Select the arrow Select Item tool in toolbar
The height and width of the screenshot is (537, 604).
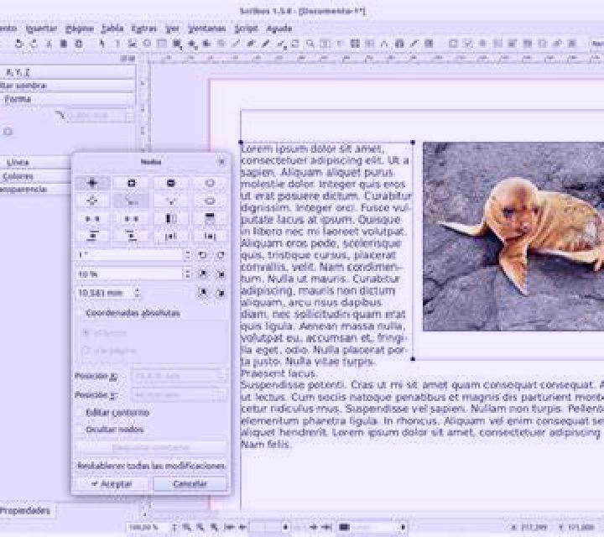click(102, 44)
